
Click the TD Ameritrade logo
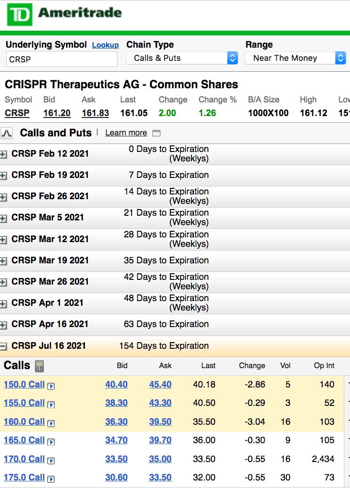click(x=65, y=14)
